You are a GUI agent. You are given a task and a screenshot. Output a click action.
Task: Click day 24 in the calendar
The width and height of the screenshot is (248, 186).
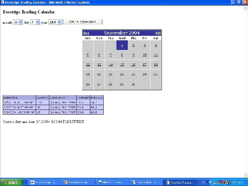145,74
